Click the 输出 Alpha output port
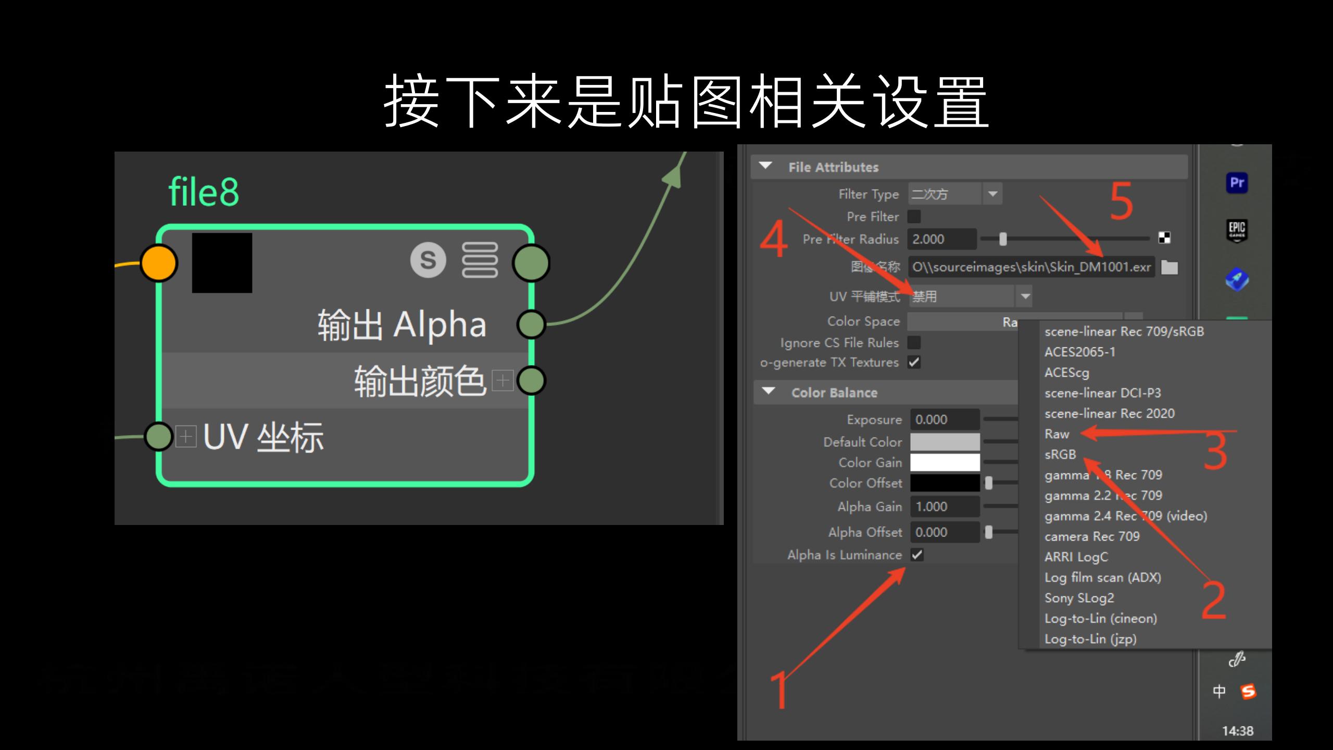 click(x=531, y=324)
